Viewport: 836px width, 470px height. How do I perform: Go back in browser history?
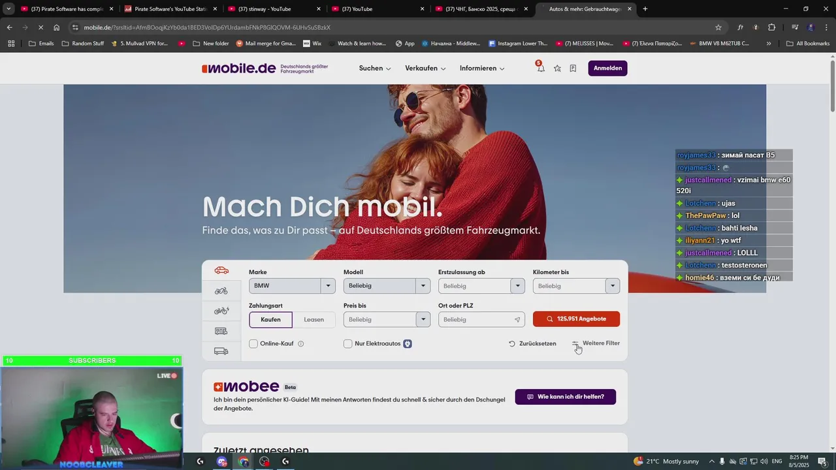point(9,27)
